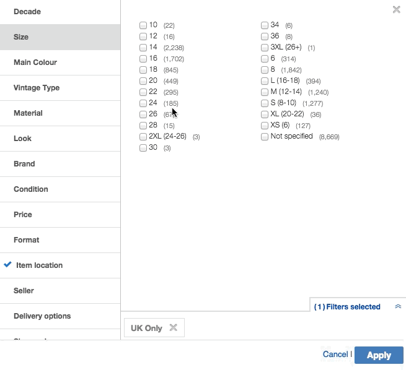Switch to the Material filter category
Image resolution: width=406 pixels, height=370 pixels.
tap(60, 113)
